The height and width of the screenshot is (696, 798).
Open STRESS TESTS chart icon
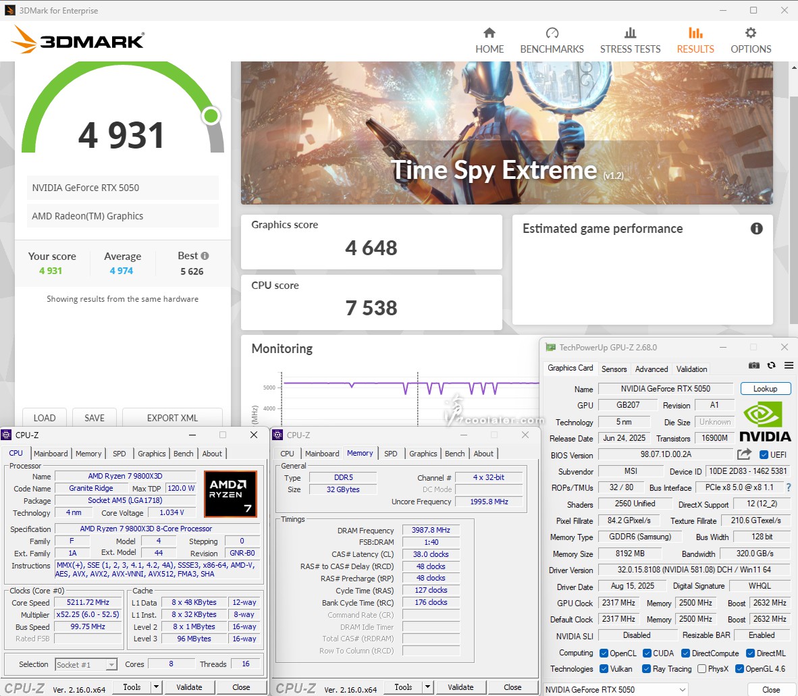tap(630, 33)
